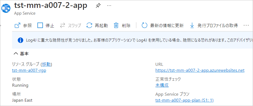Click the 停止 stop square icon

tap(40, 25)
